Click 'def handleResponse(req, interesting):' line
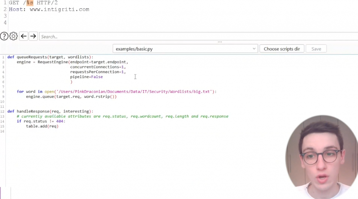Viewport: 358px width, 199px height. pos(50,111)
